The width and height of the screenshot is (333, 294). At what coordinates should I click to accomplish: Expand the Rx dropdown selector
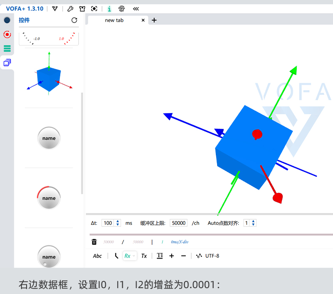click(129, 256)
